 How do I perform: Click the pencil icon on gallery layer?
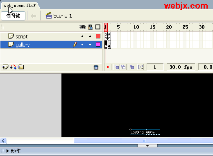point(75,45)
